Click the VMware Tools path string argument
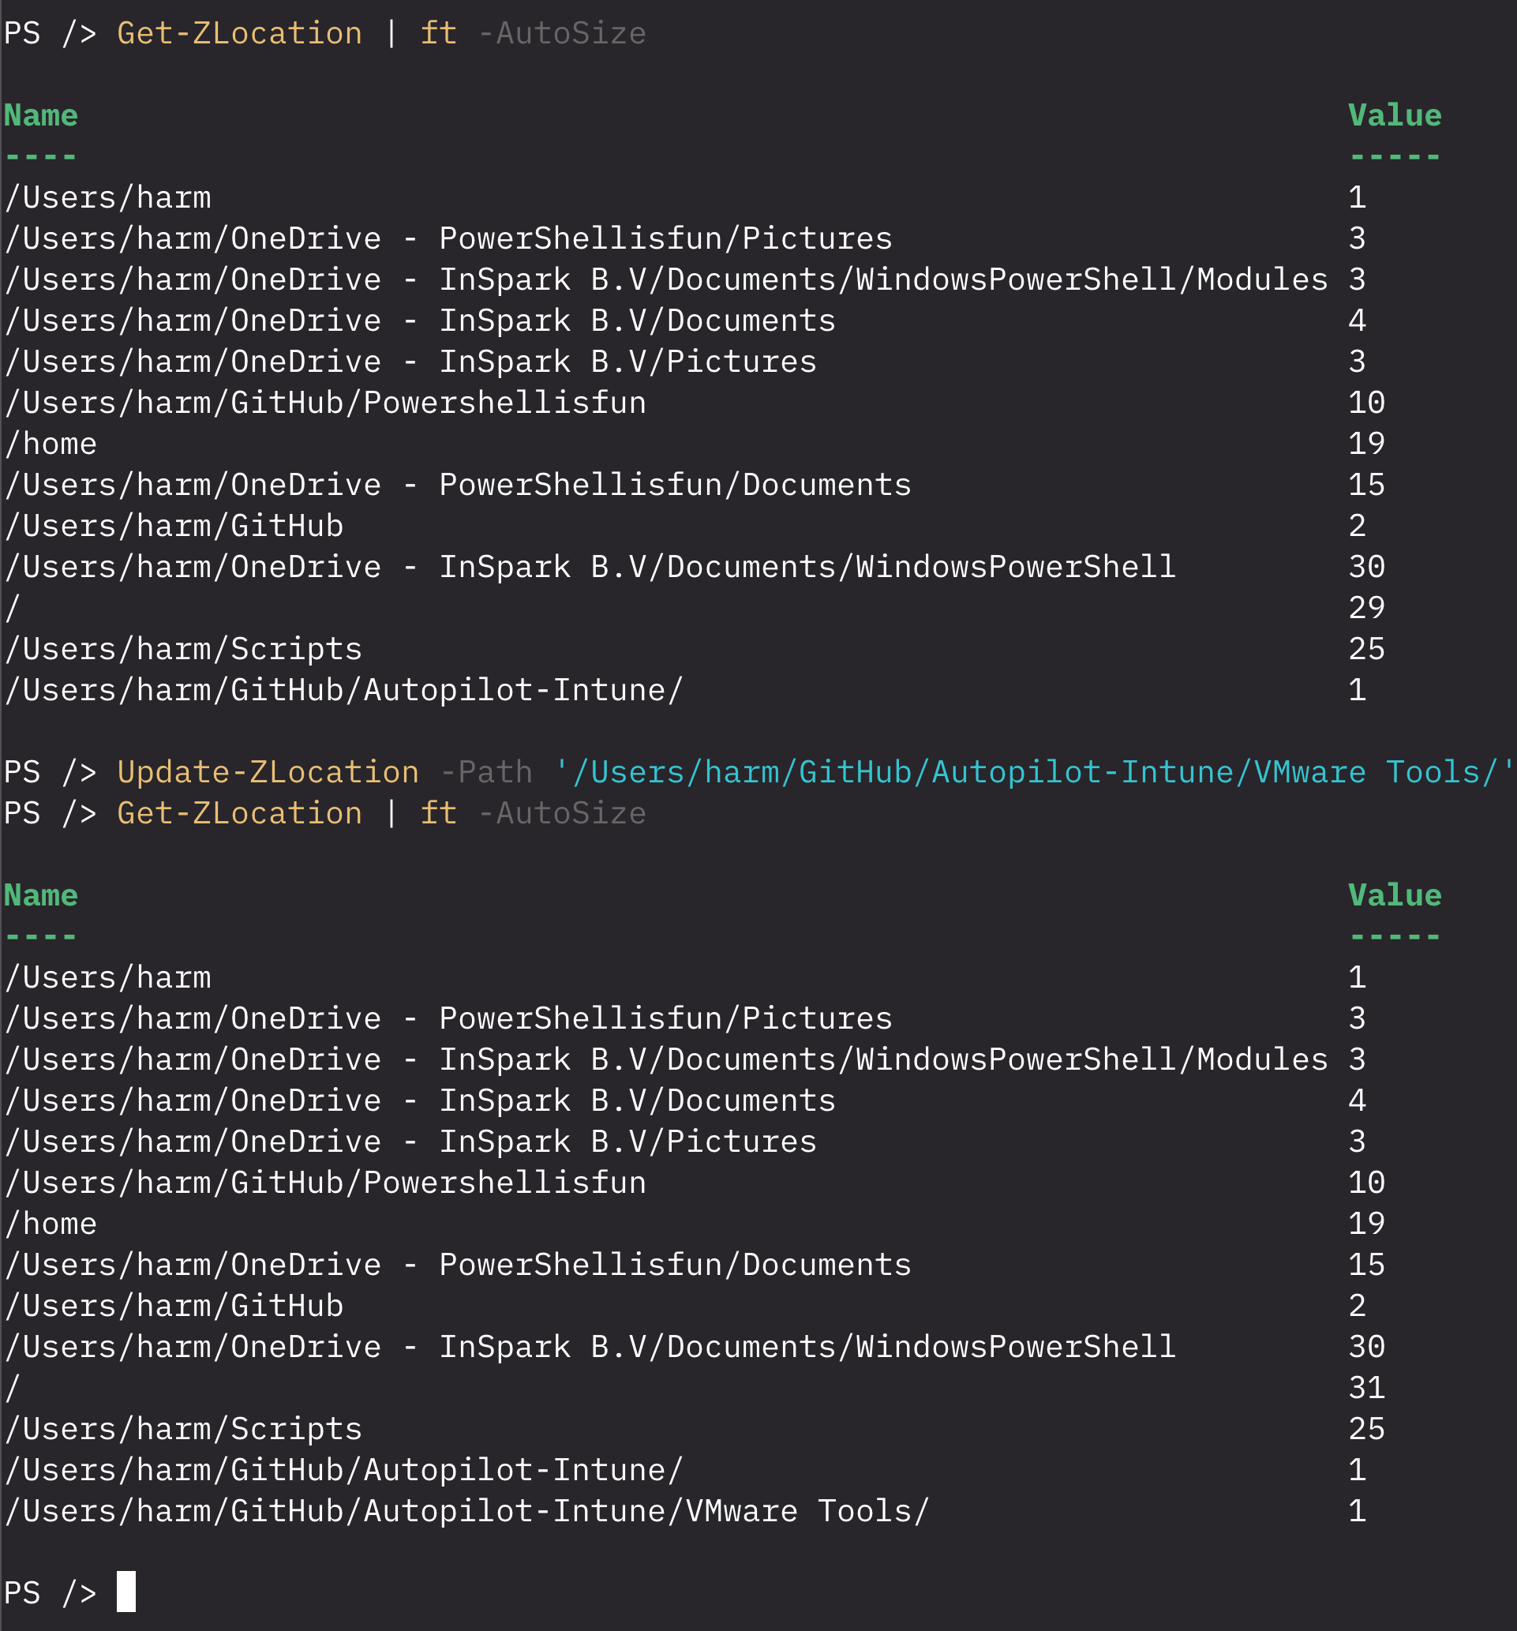Screen dimensions: 1517x1631 point(1034,772)
